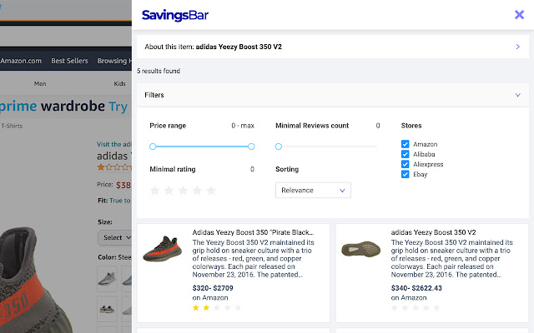Uncheck the Alibaba store checkbox
The image size is (534, 333).
[405, 154]
